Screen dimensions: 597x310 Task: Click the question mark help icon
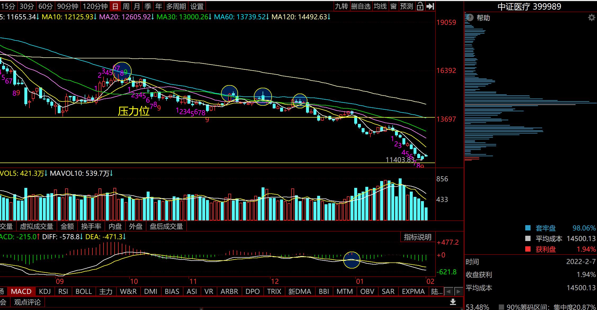pyautogui.click(x=470, y=18)
